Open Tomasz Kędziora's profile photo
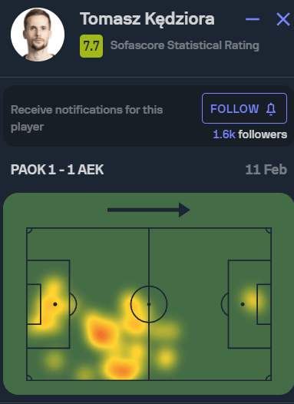This screenshot has height=404, width=294. (x=38, y=35)
